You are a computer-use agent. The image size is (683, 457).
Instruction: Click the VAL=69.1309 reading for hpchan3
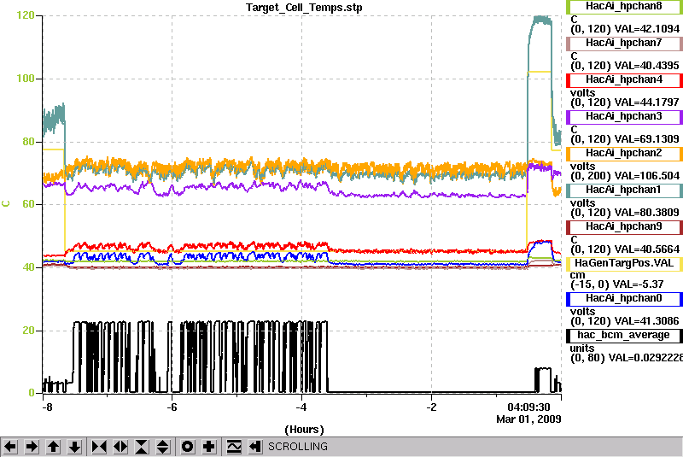646,139
